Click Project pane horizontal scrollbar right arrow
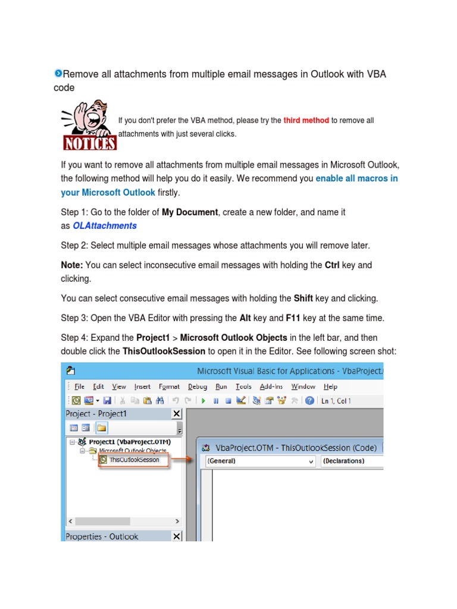This screenshot has height=609, width=457. pyautogui.click(x=177, y=521)
